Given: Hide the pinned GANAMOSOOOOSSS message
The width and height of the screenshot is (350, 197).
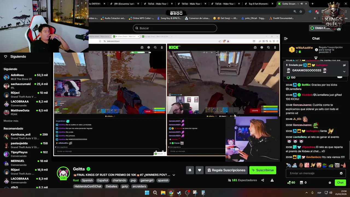Looking at the screenshot, I should [344, 65].
